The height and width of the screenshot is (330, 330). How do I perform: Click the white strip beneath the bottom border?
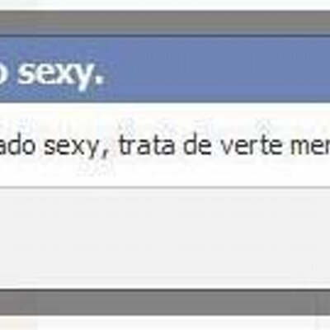(165, 323)
